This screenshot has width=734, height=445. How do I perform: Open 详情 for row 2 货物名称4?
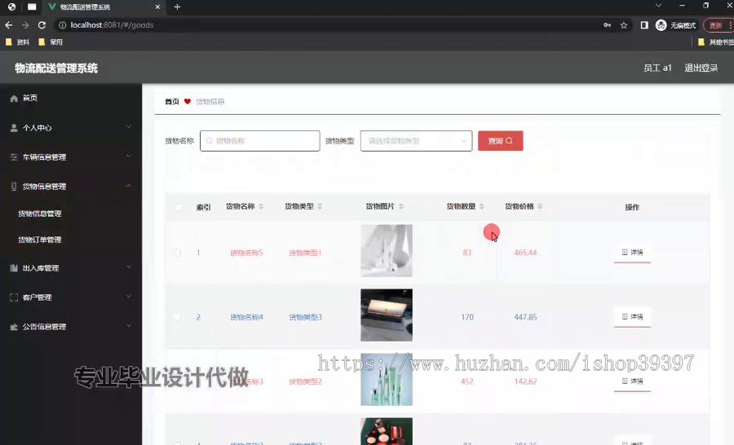pos(632,317)
